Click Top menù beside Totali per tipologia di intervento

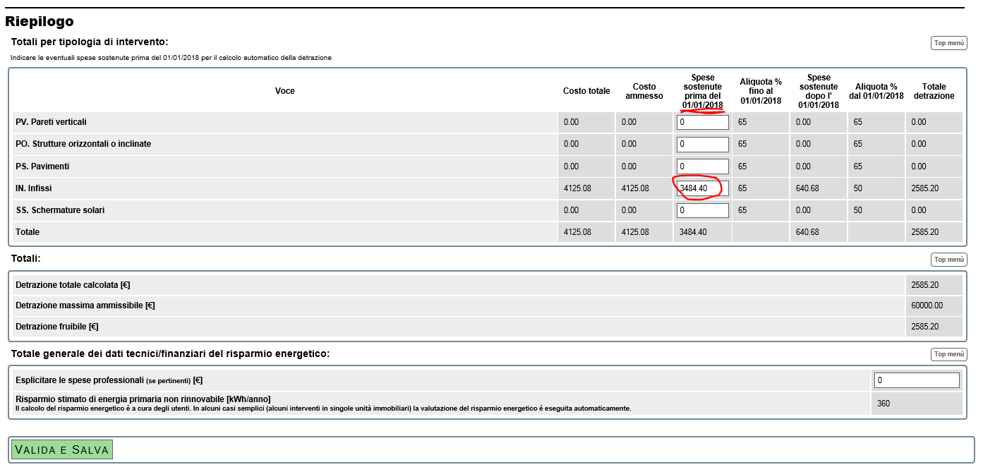pyautogui.click(x=948, y=43)
